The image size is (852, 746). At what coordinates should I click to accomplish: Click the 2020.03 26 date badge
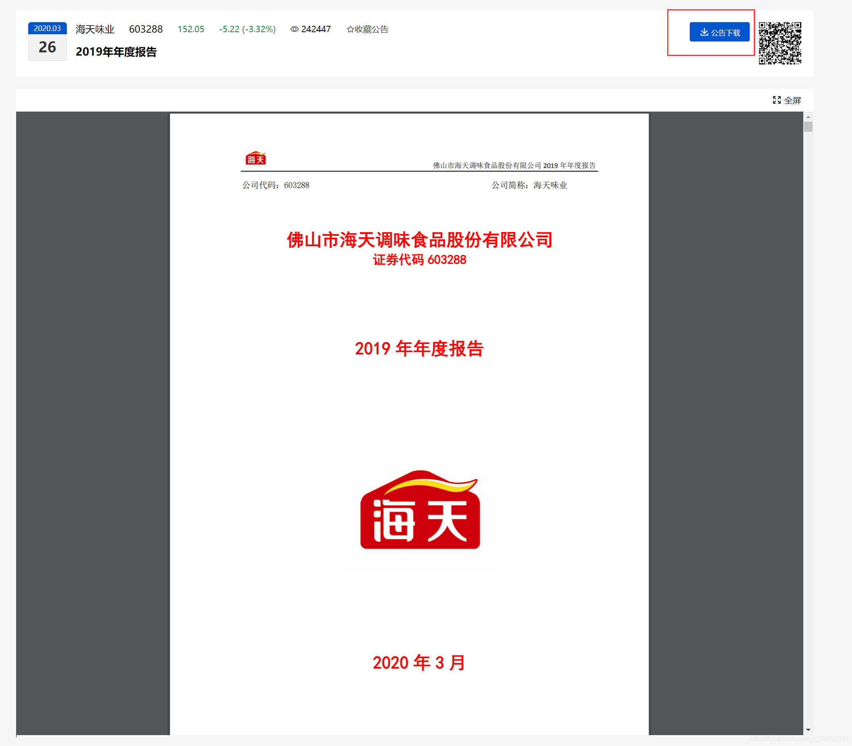(x=47, y=41)
